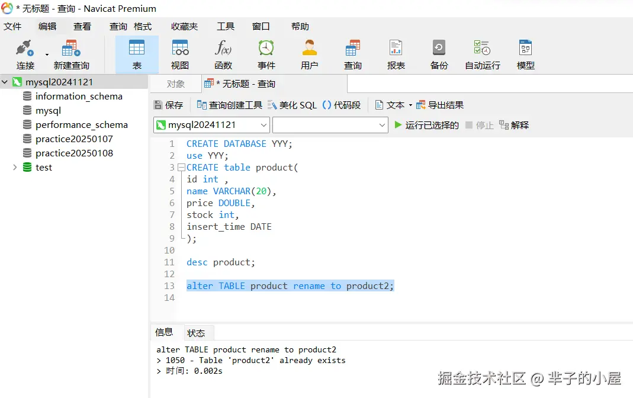Select the practice20250107 database
The width and height of the screenshot is (633, 398).
(x=74, y=139)
